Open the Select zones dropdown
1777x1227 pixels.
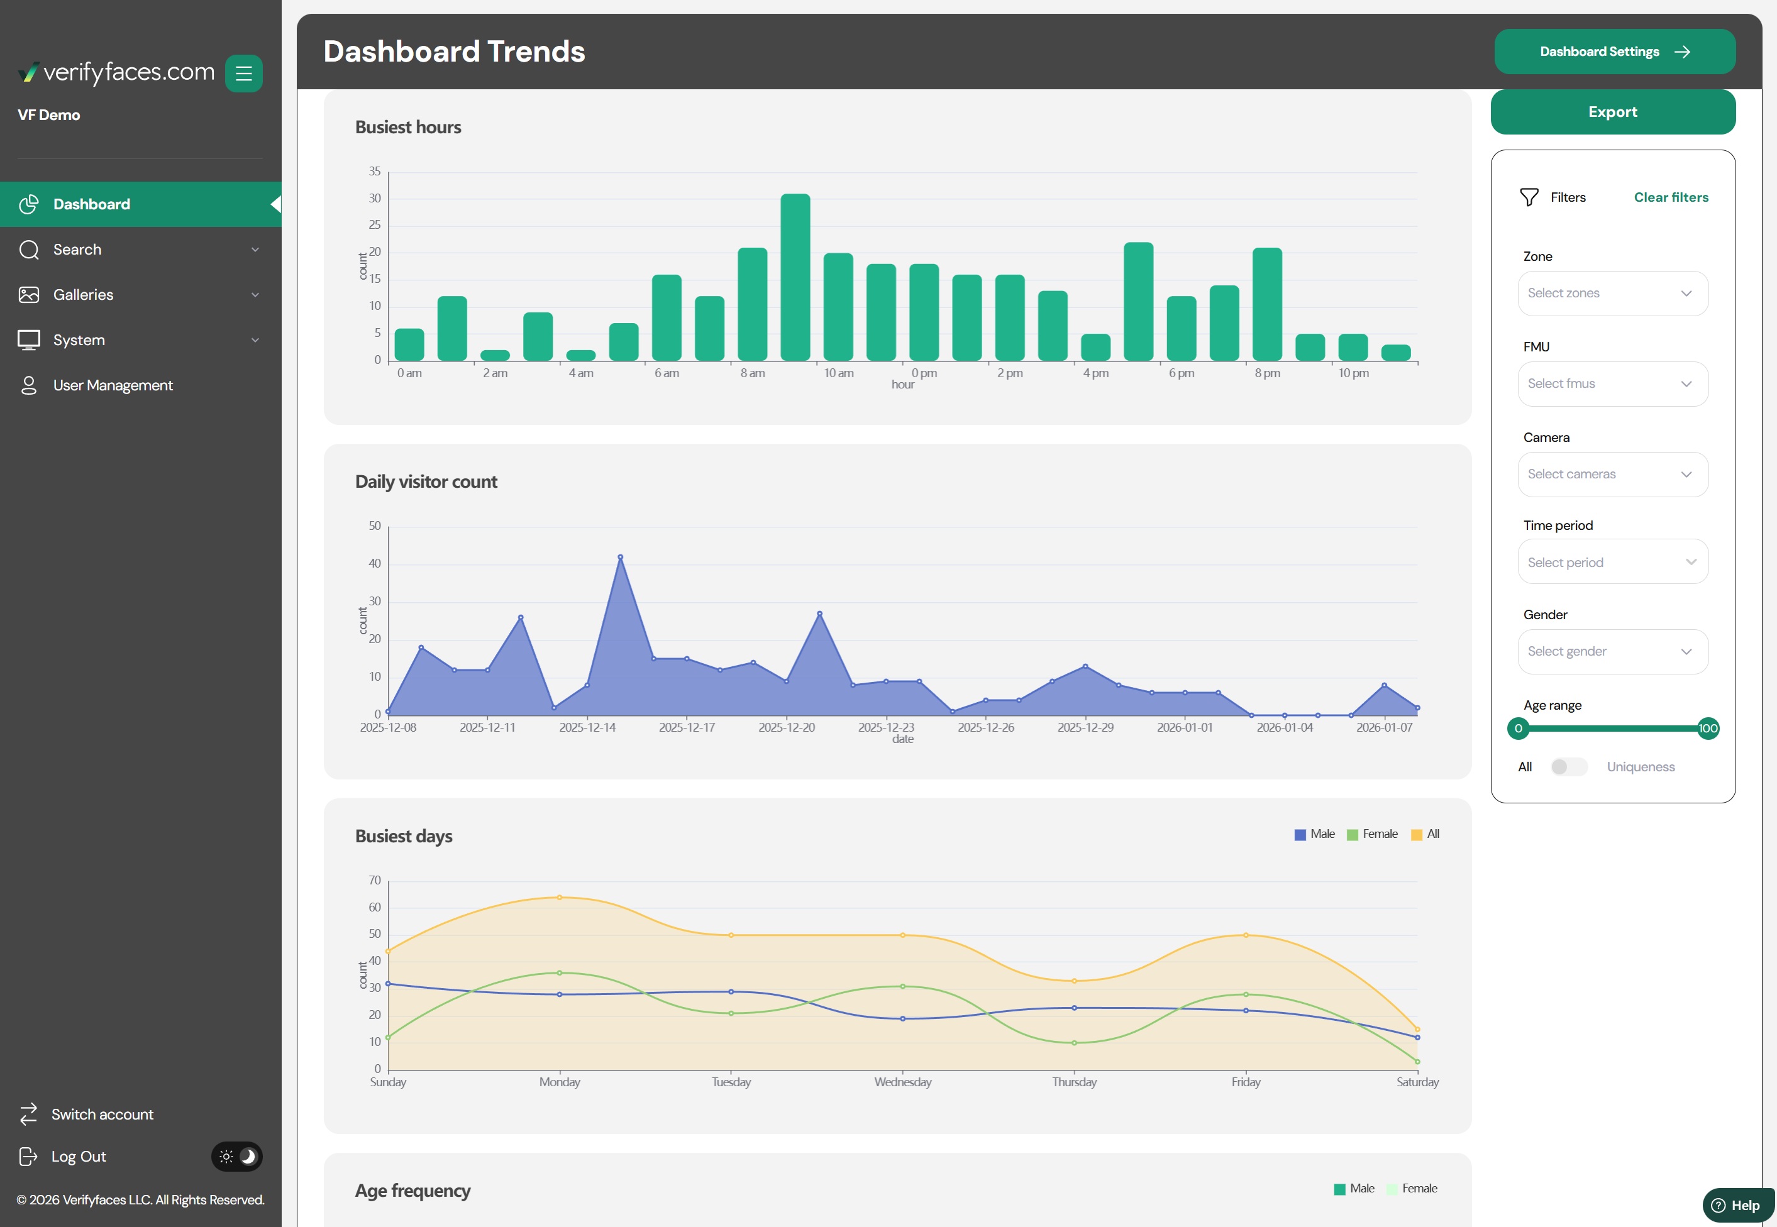point(1612,294)
